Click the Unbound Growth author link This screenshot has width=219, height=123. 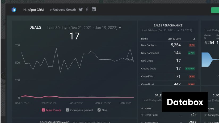coord(64,10)
